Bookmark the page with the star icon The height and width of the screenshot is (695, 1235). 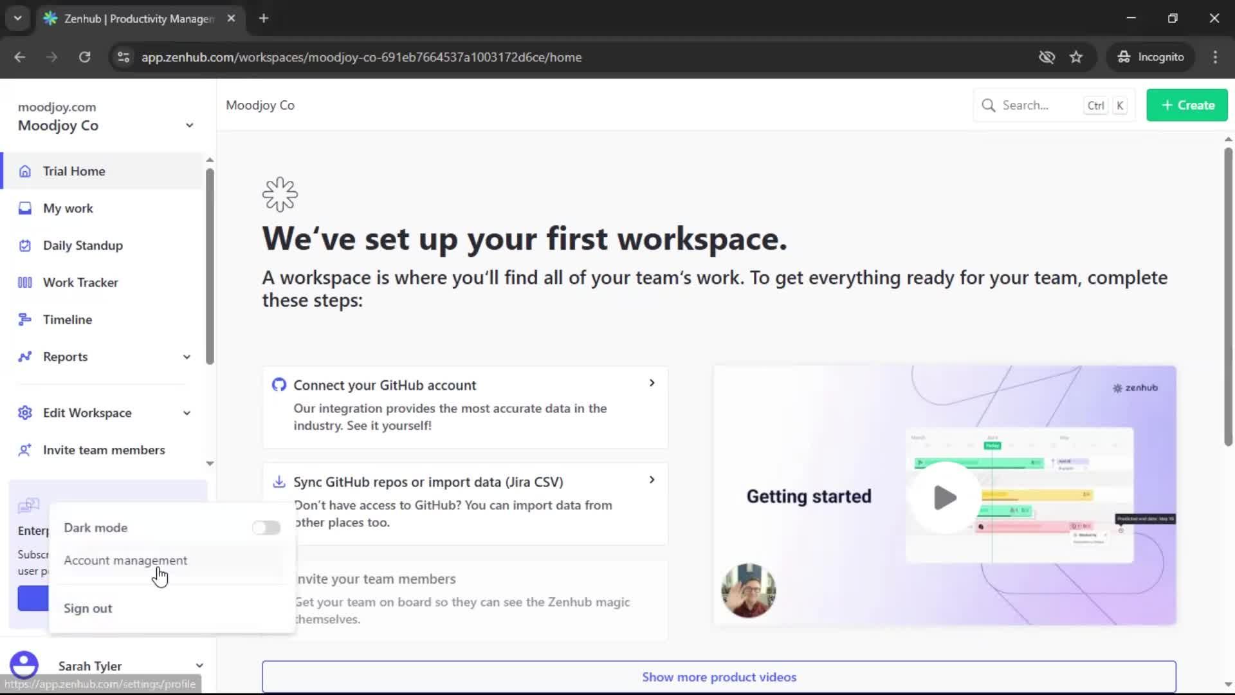[x=1076, y=57]
